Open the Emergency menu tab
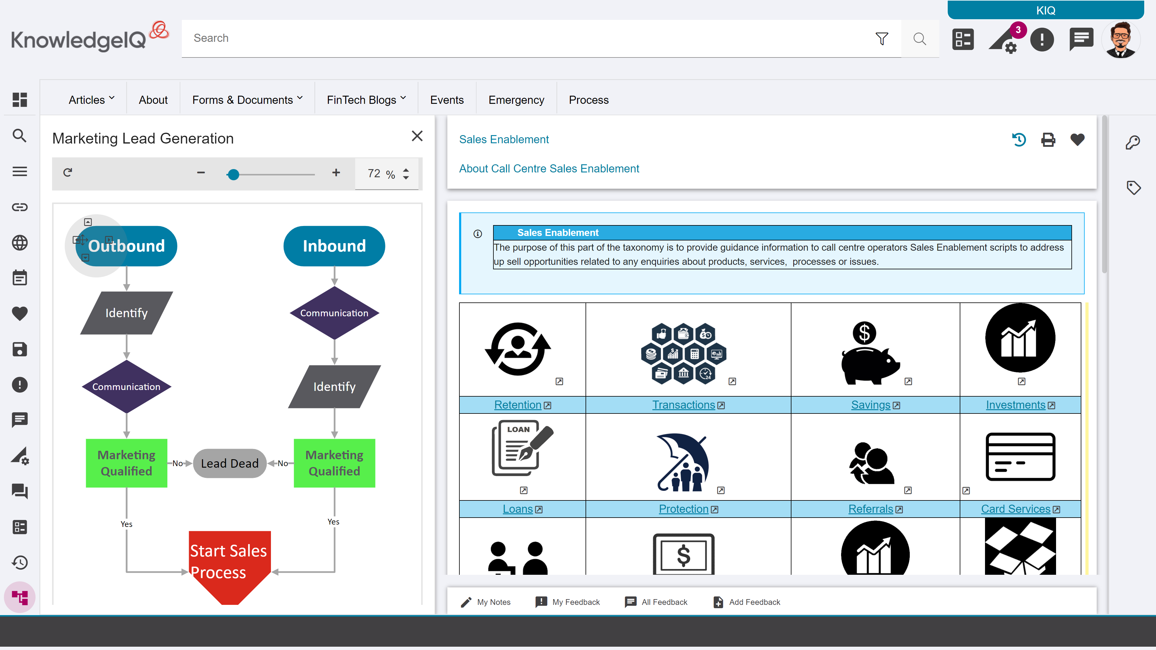 click(516, 100)
